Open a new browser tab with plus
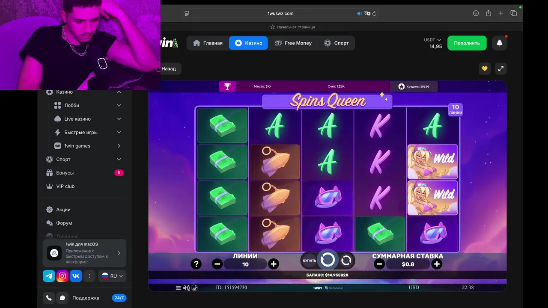 pyautogui.click(x=501, y=13)
